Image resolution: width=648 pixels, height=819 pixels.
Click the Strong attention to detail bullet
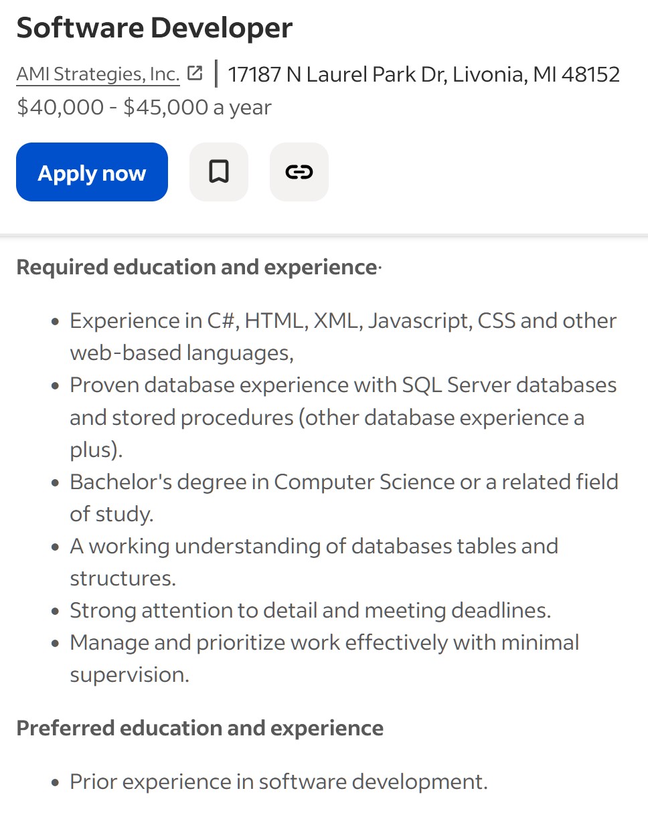click(x=310, y=610)
